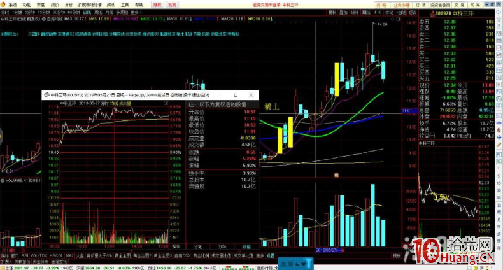The width and height of the screenshot is (503, 270).
Task: Switch chart to 5分钟 period
Action: 29,12
